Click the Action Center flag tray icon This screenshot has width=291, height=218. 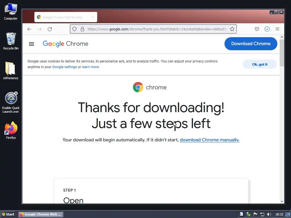click(x=255, y=214)
